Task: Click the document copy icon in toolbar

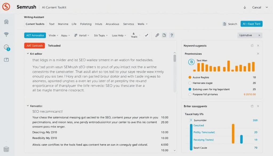Action: 164,35
